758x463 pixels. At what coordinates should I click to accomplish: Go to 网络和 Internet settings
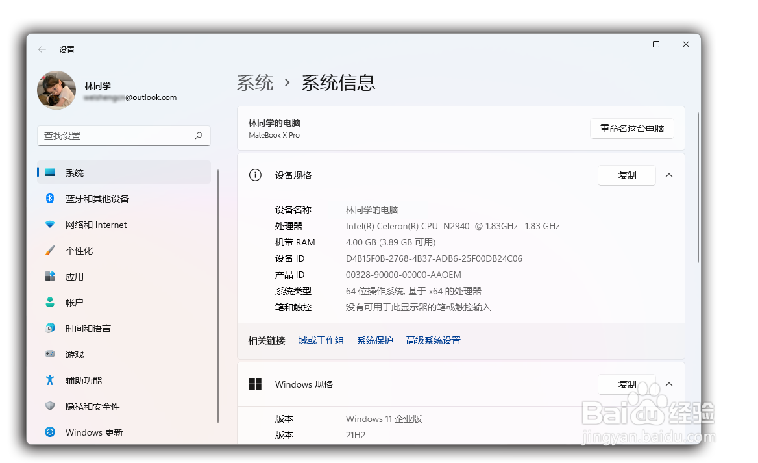point(124,225)
